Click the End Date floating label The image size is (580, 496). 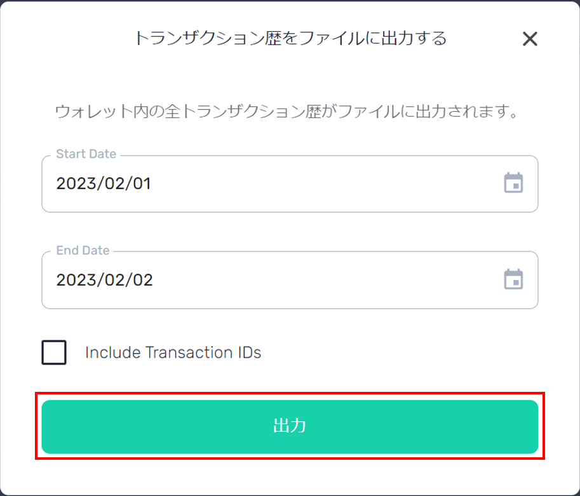pos(83,250)
